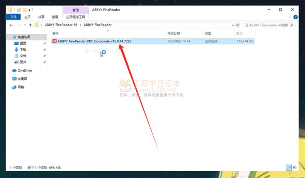Close the ABBYY FineReader Explorer window
The image size is (305, 178).
(x=292, y=9)
